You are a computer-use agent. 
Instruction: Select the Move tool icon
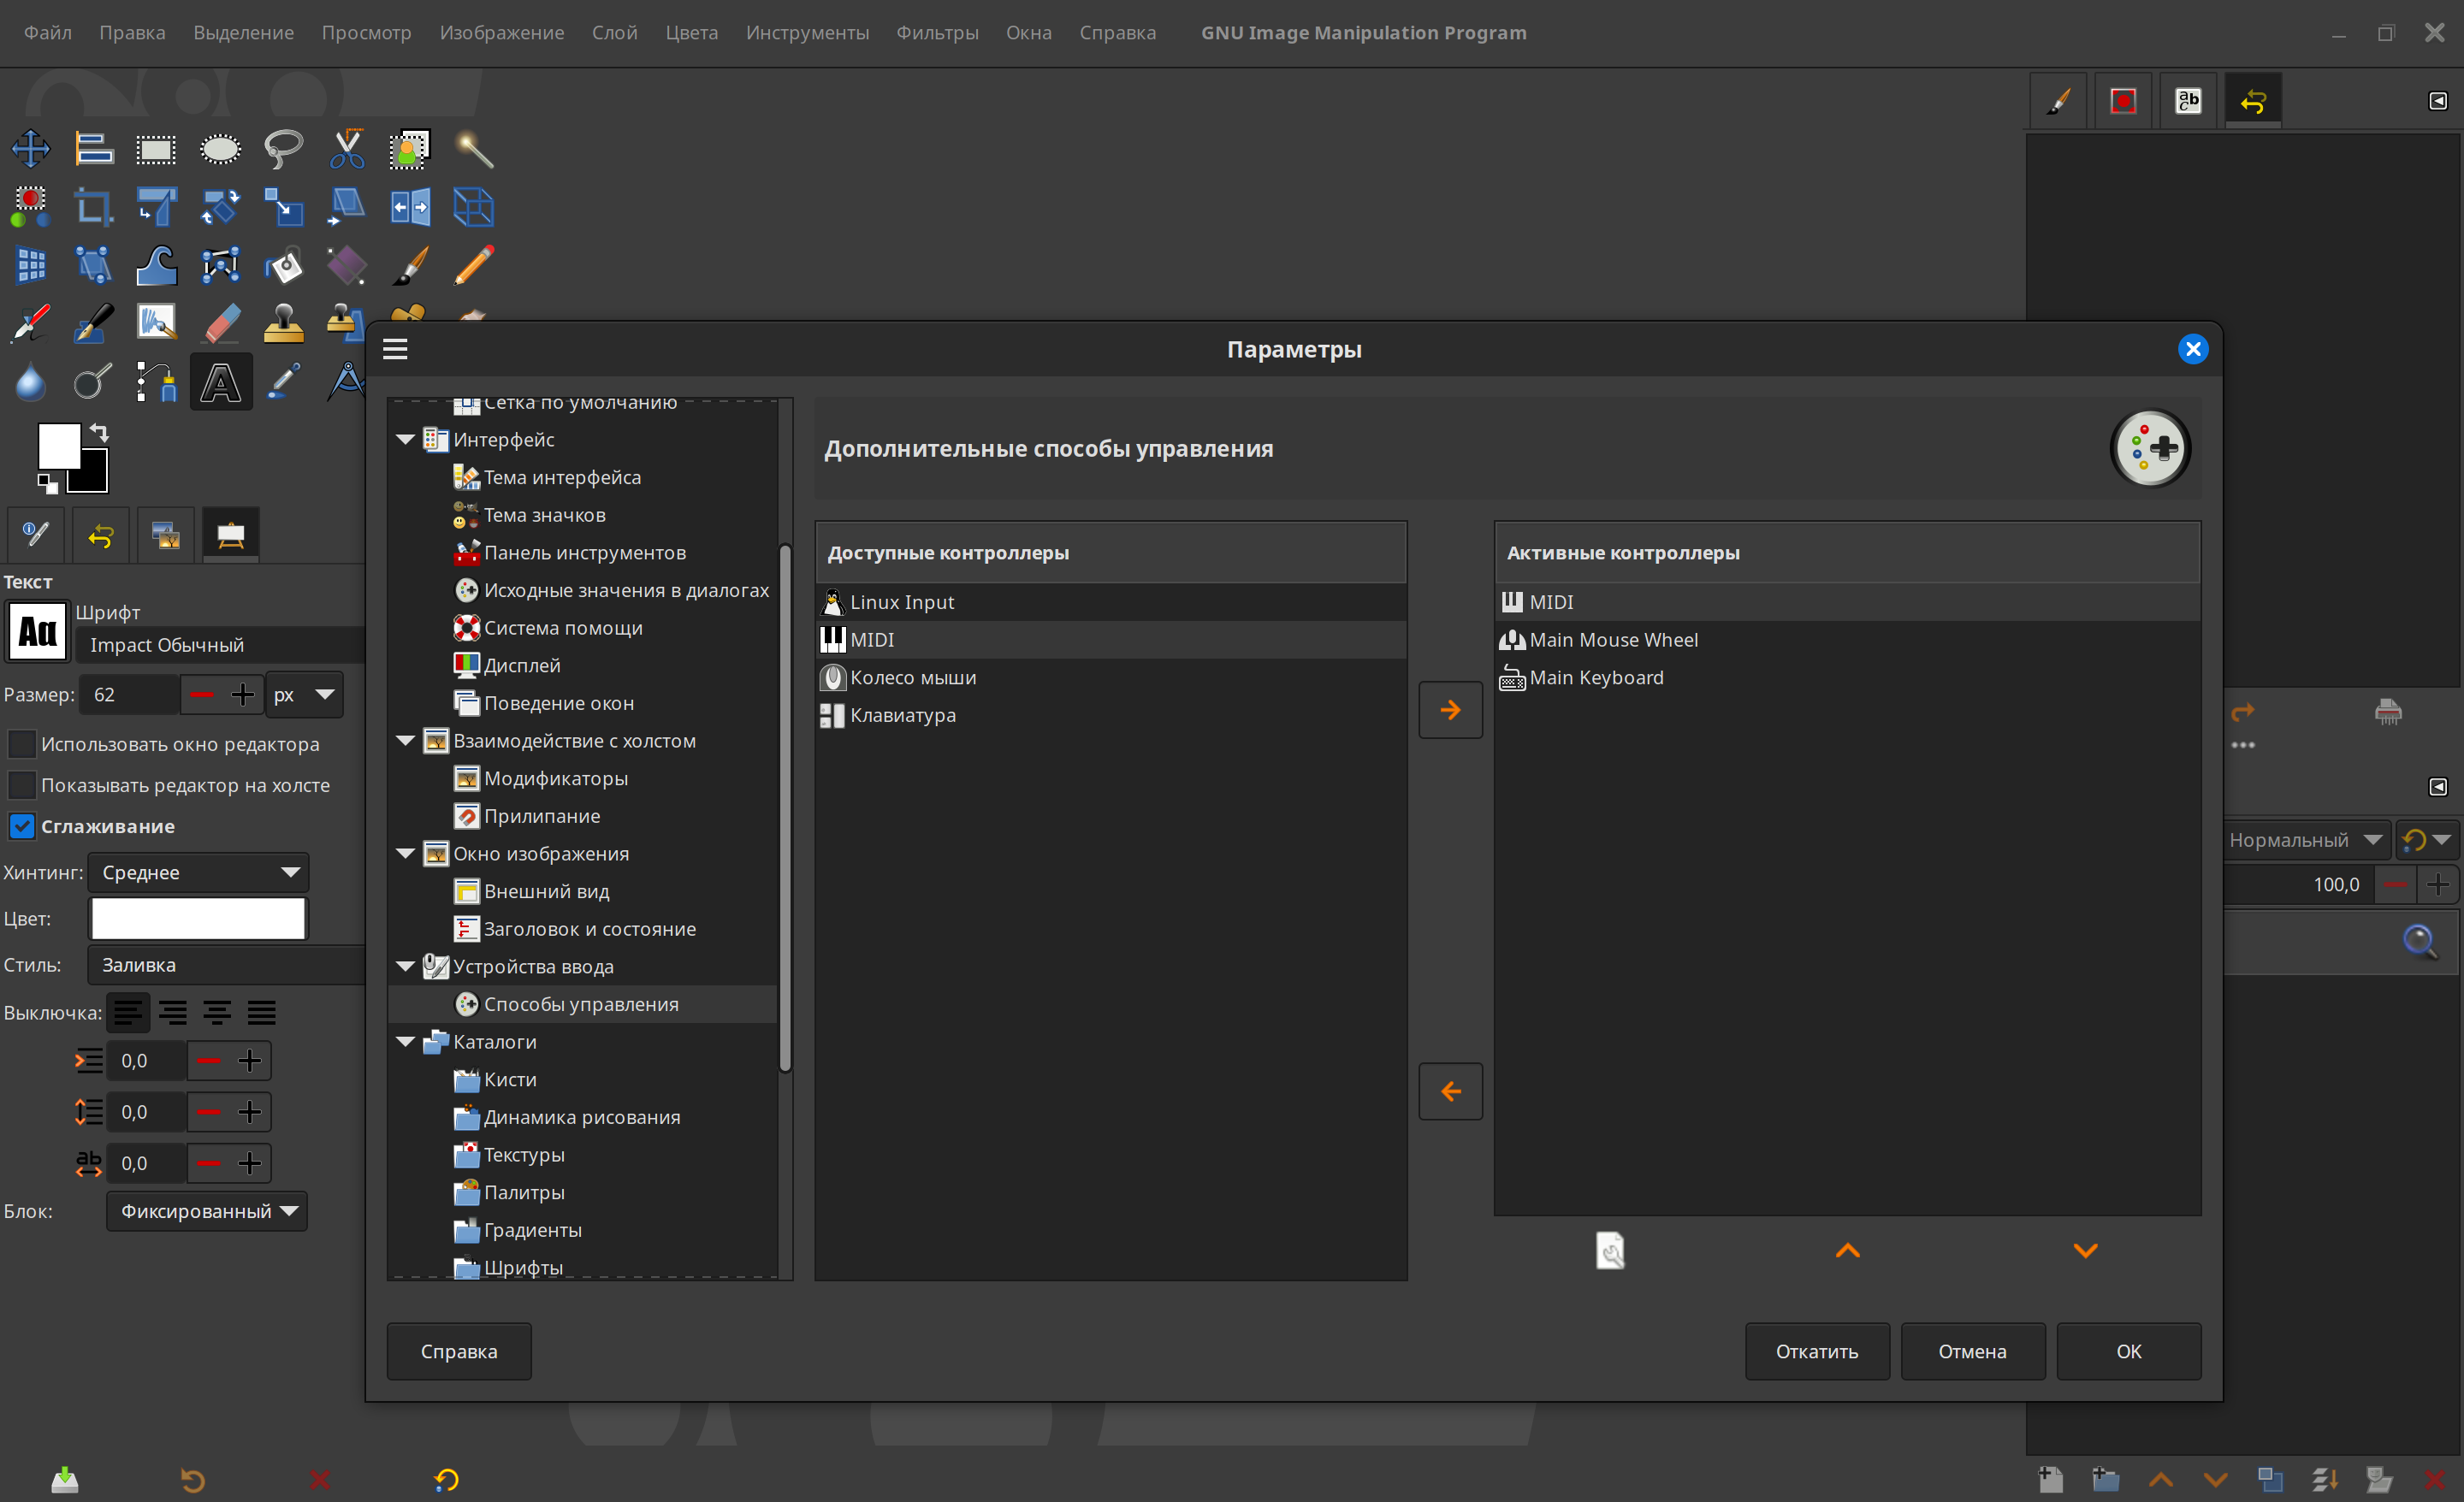(31, 150)
